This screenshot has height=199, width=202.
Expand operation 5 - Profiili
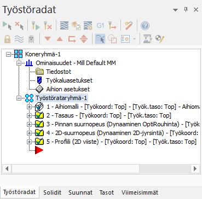tap(29, 142)
